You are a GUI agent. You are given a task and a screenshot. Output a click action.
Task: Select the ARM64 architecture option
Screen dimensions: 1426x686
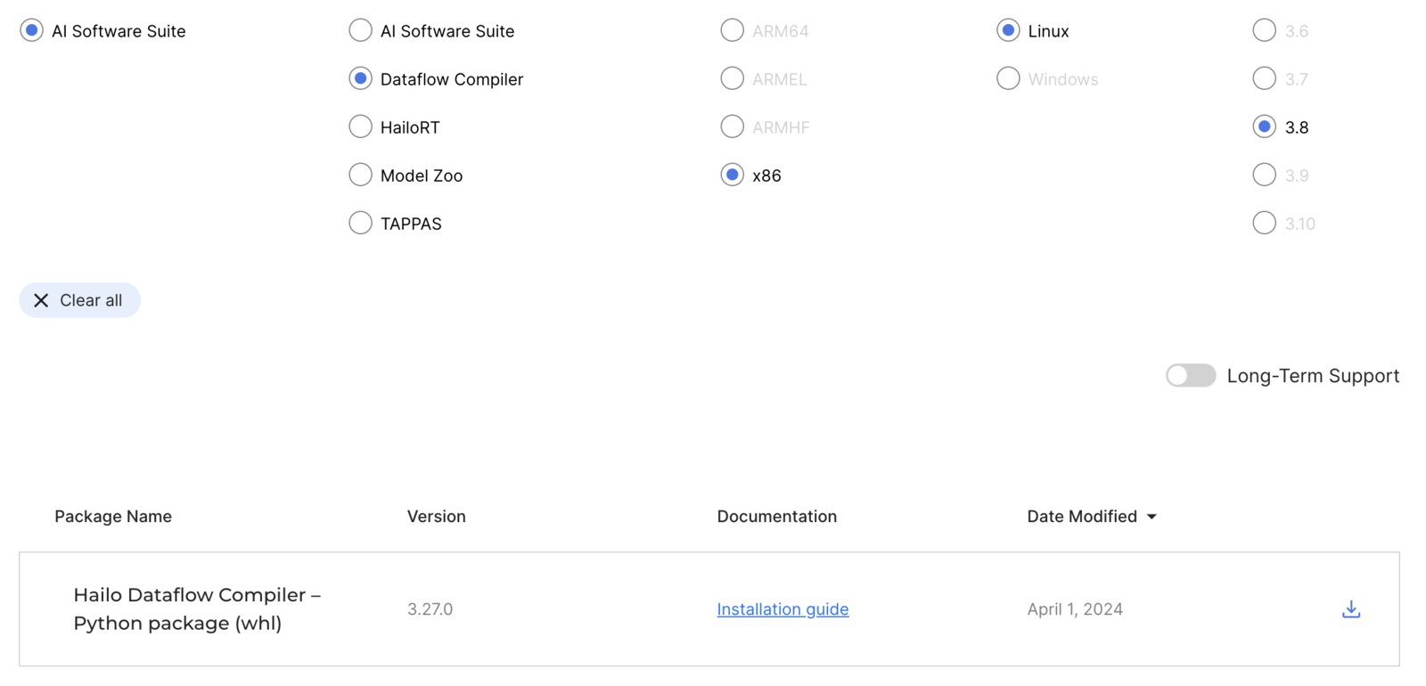[x=732, y=31]
